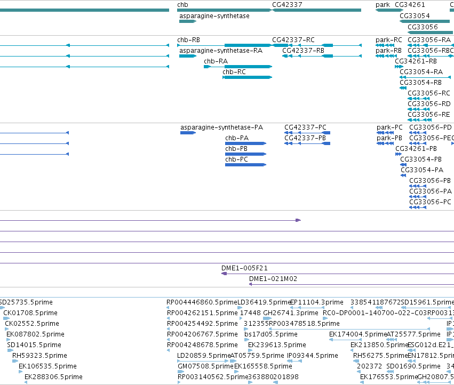This screenshot has width=454, height=385.
Task: Click the park-PC protein label
Action: click(389, 127)
